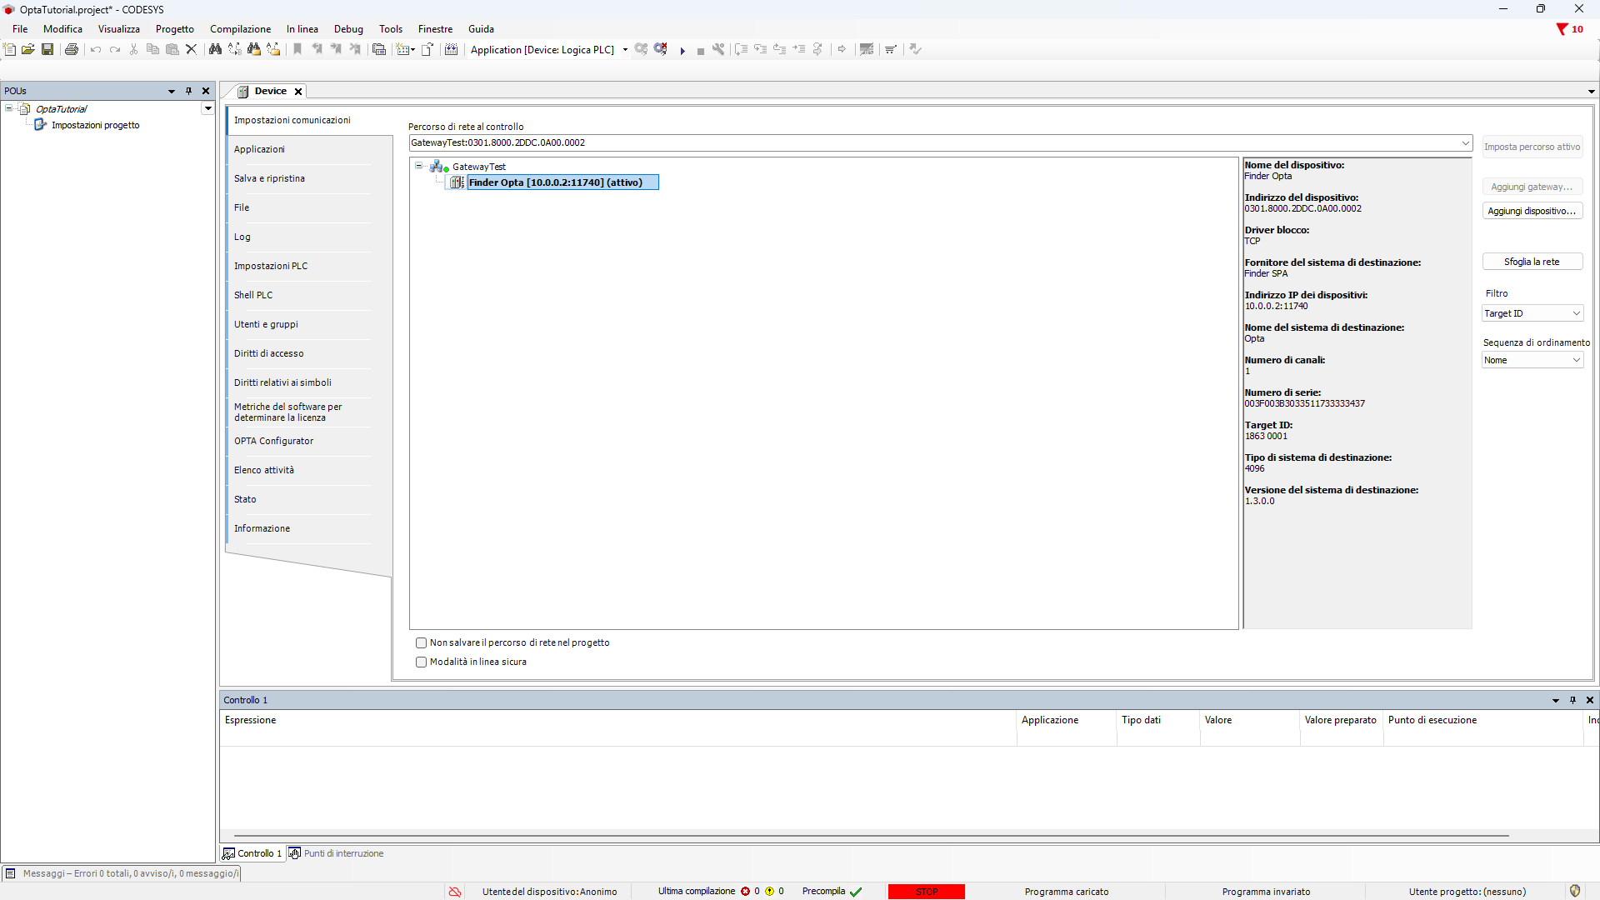This screenshot has height=900, width=1600.
Task: Click the red filter notification icon
Action: 1562,29
